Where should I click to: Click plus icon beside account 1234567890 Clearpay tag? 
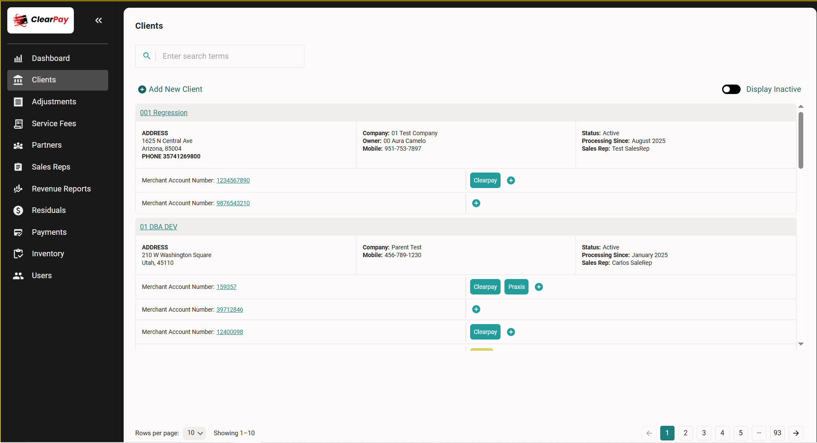click(511, 180)
